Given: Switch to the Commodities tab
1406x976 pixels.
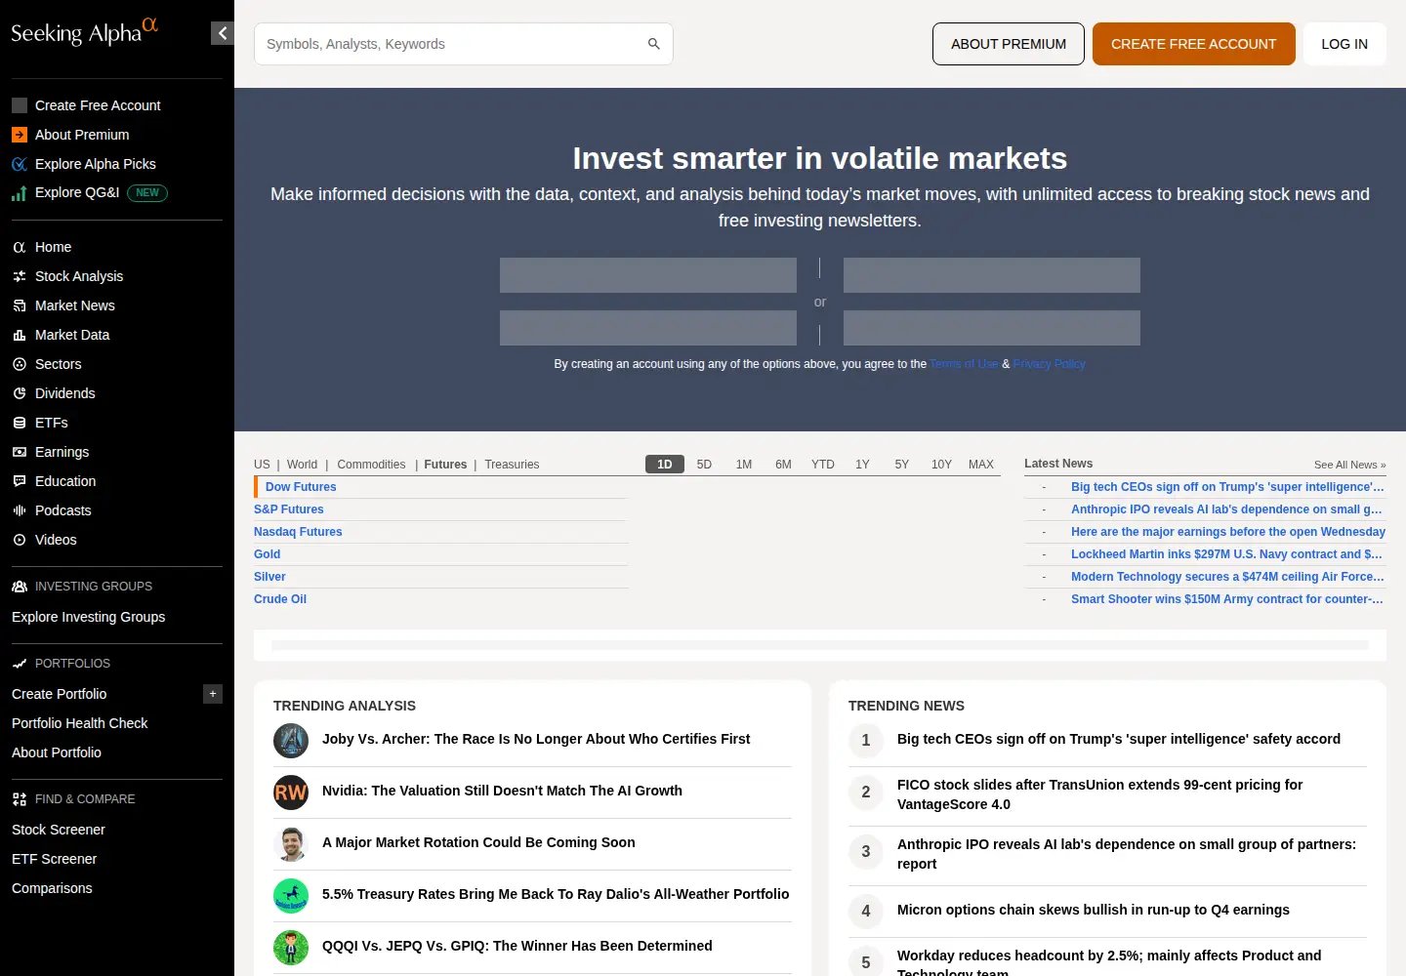Looking at the screenshot, I should click(371, 465).
